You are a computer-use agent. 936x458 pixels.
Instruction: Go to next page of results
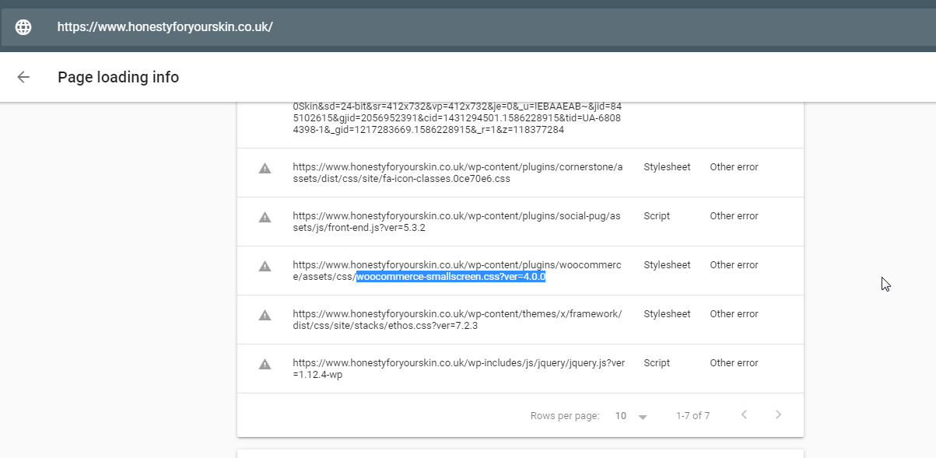click(x=778, y=414)
